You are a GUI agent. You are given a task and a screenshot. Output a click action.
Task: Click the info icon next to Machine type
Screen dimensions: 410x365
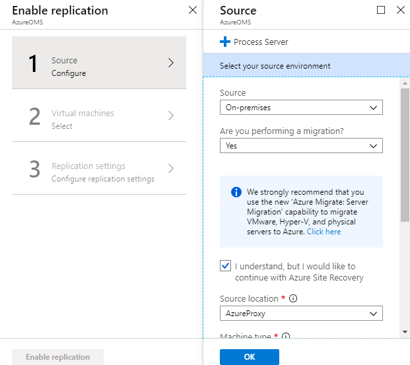pyautogui.click(x=286, y=335)
